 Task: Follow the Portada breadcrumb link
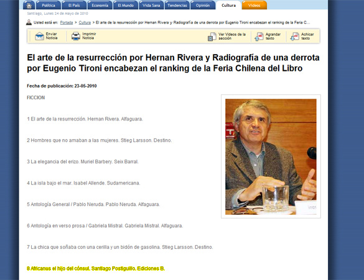click(67, 22)
